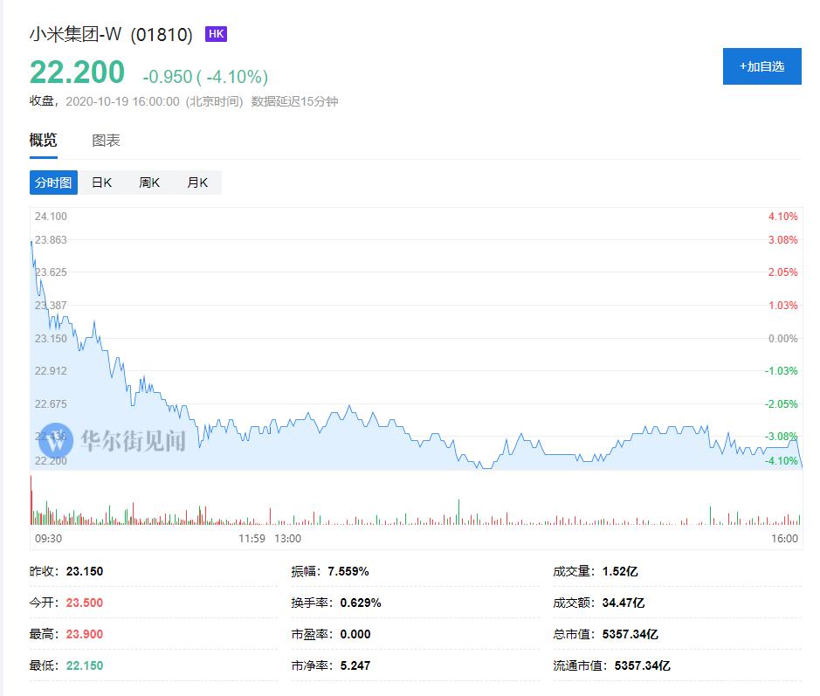Click the round W watermark logo

[55, 441]
